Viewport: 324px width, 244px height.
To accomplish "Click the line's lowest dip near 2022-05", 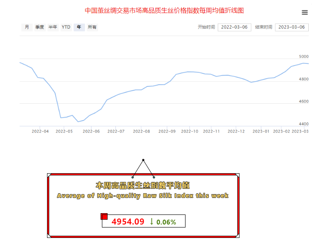I will tap(78, 122).
